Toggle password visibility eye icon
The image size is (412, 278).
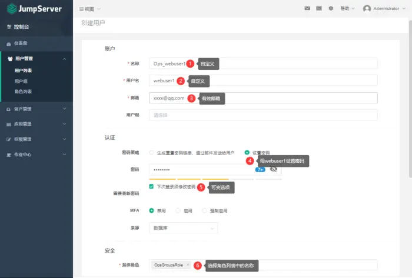(274, 169)
